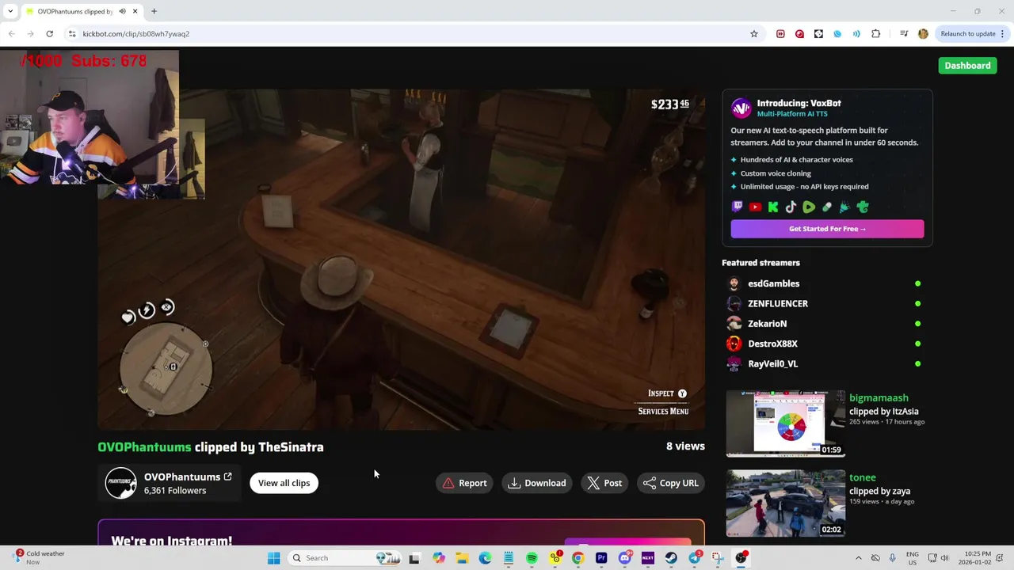Post the clip to X
The height and width of the screenshot is (570, 1014).
(604, 483)
